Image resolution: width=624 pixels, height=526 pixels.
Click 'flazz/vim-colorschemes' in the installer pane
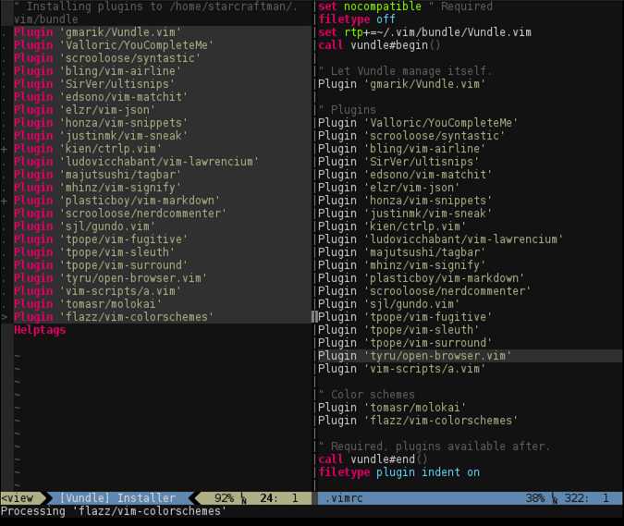(x=114, y=317)
